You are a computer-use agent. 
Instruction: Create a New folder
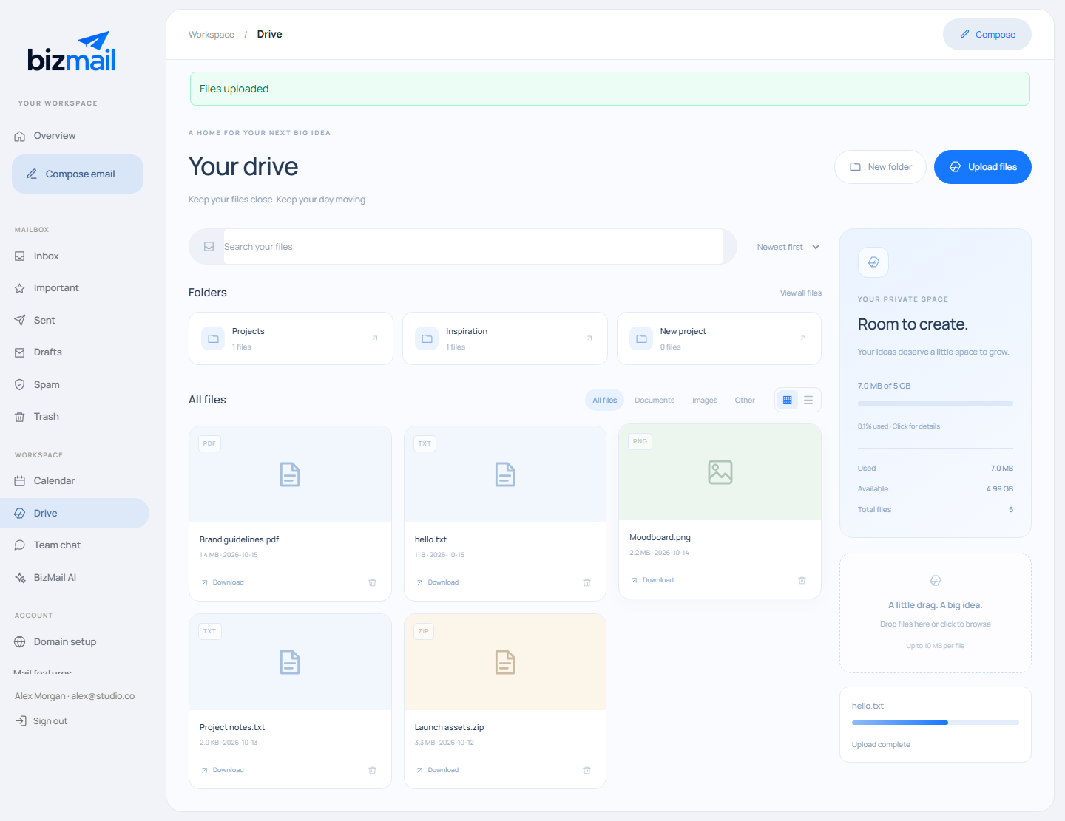pos(880,167)
